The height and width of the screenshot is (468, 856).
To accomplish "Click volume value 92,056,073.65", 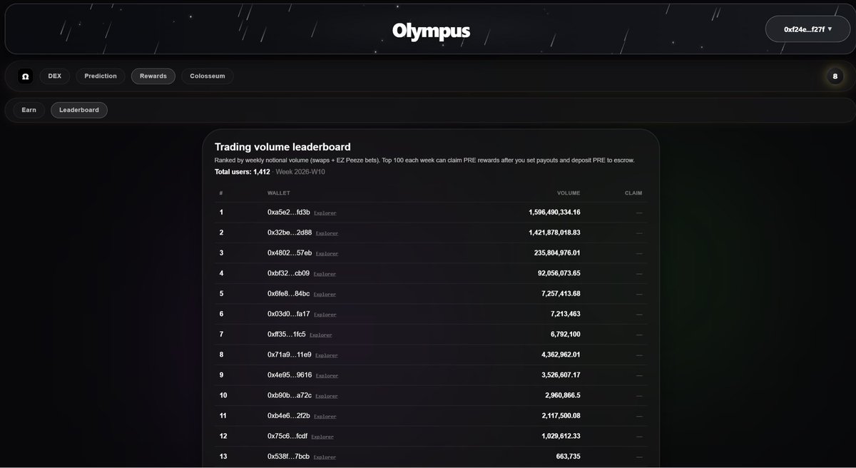I will [559, 273].
